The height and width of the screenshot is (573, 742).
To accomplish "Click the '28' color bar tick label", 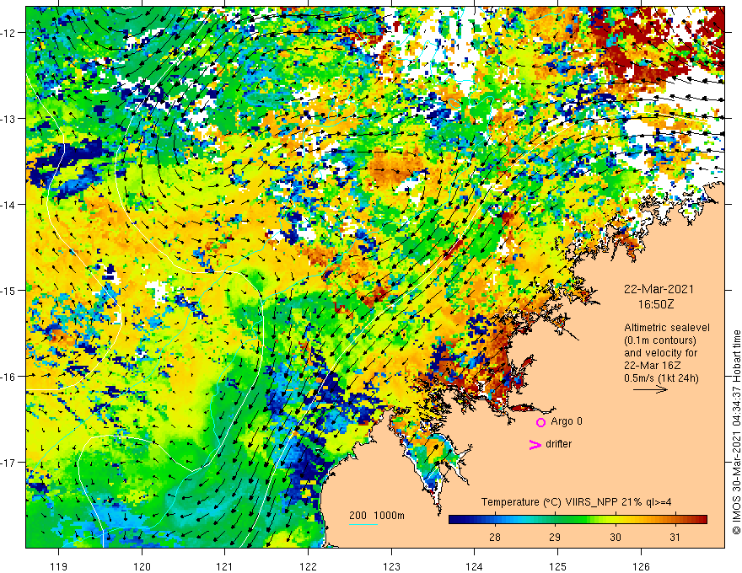I will click(495, 537).
